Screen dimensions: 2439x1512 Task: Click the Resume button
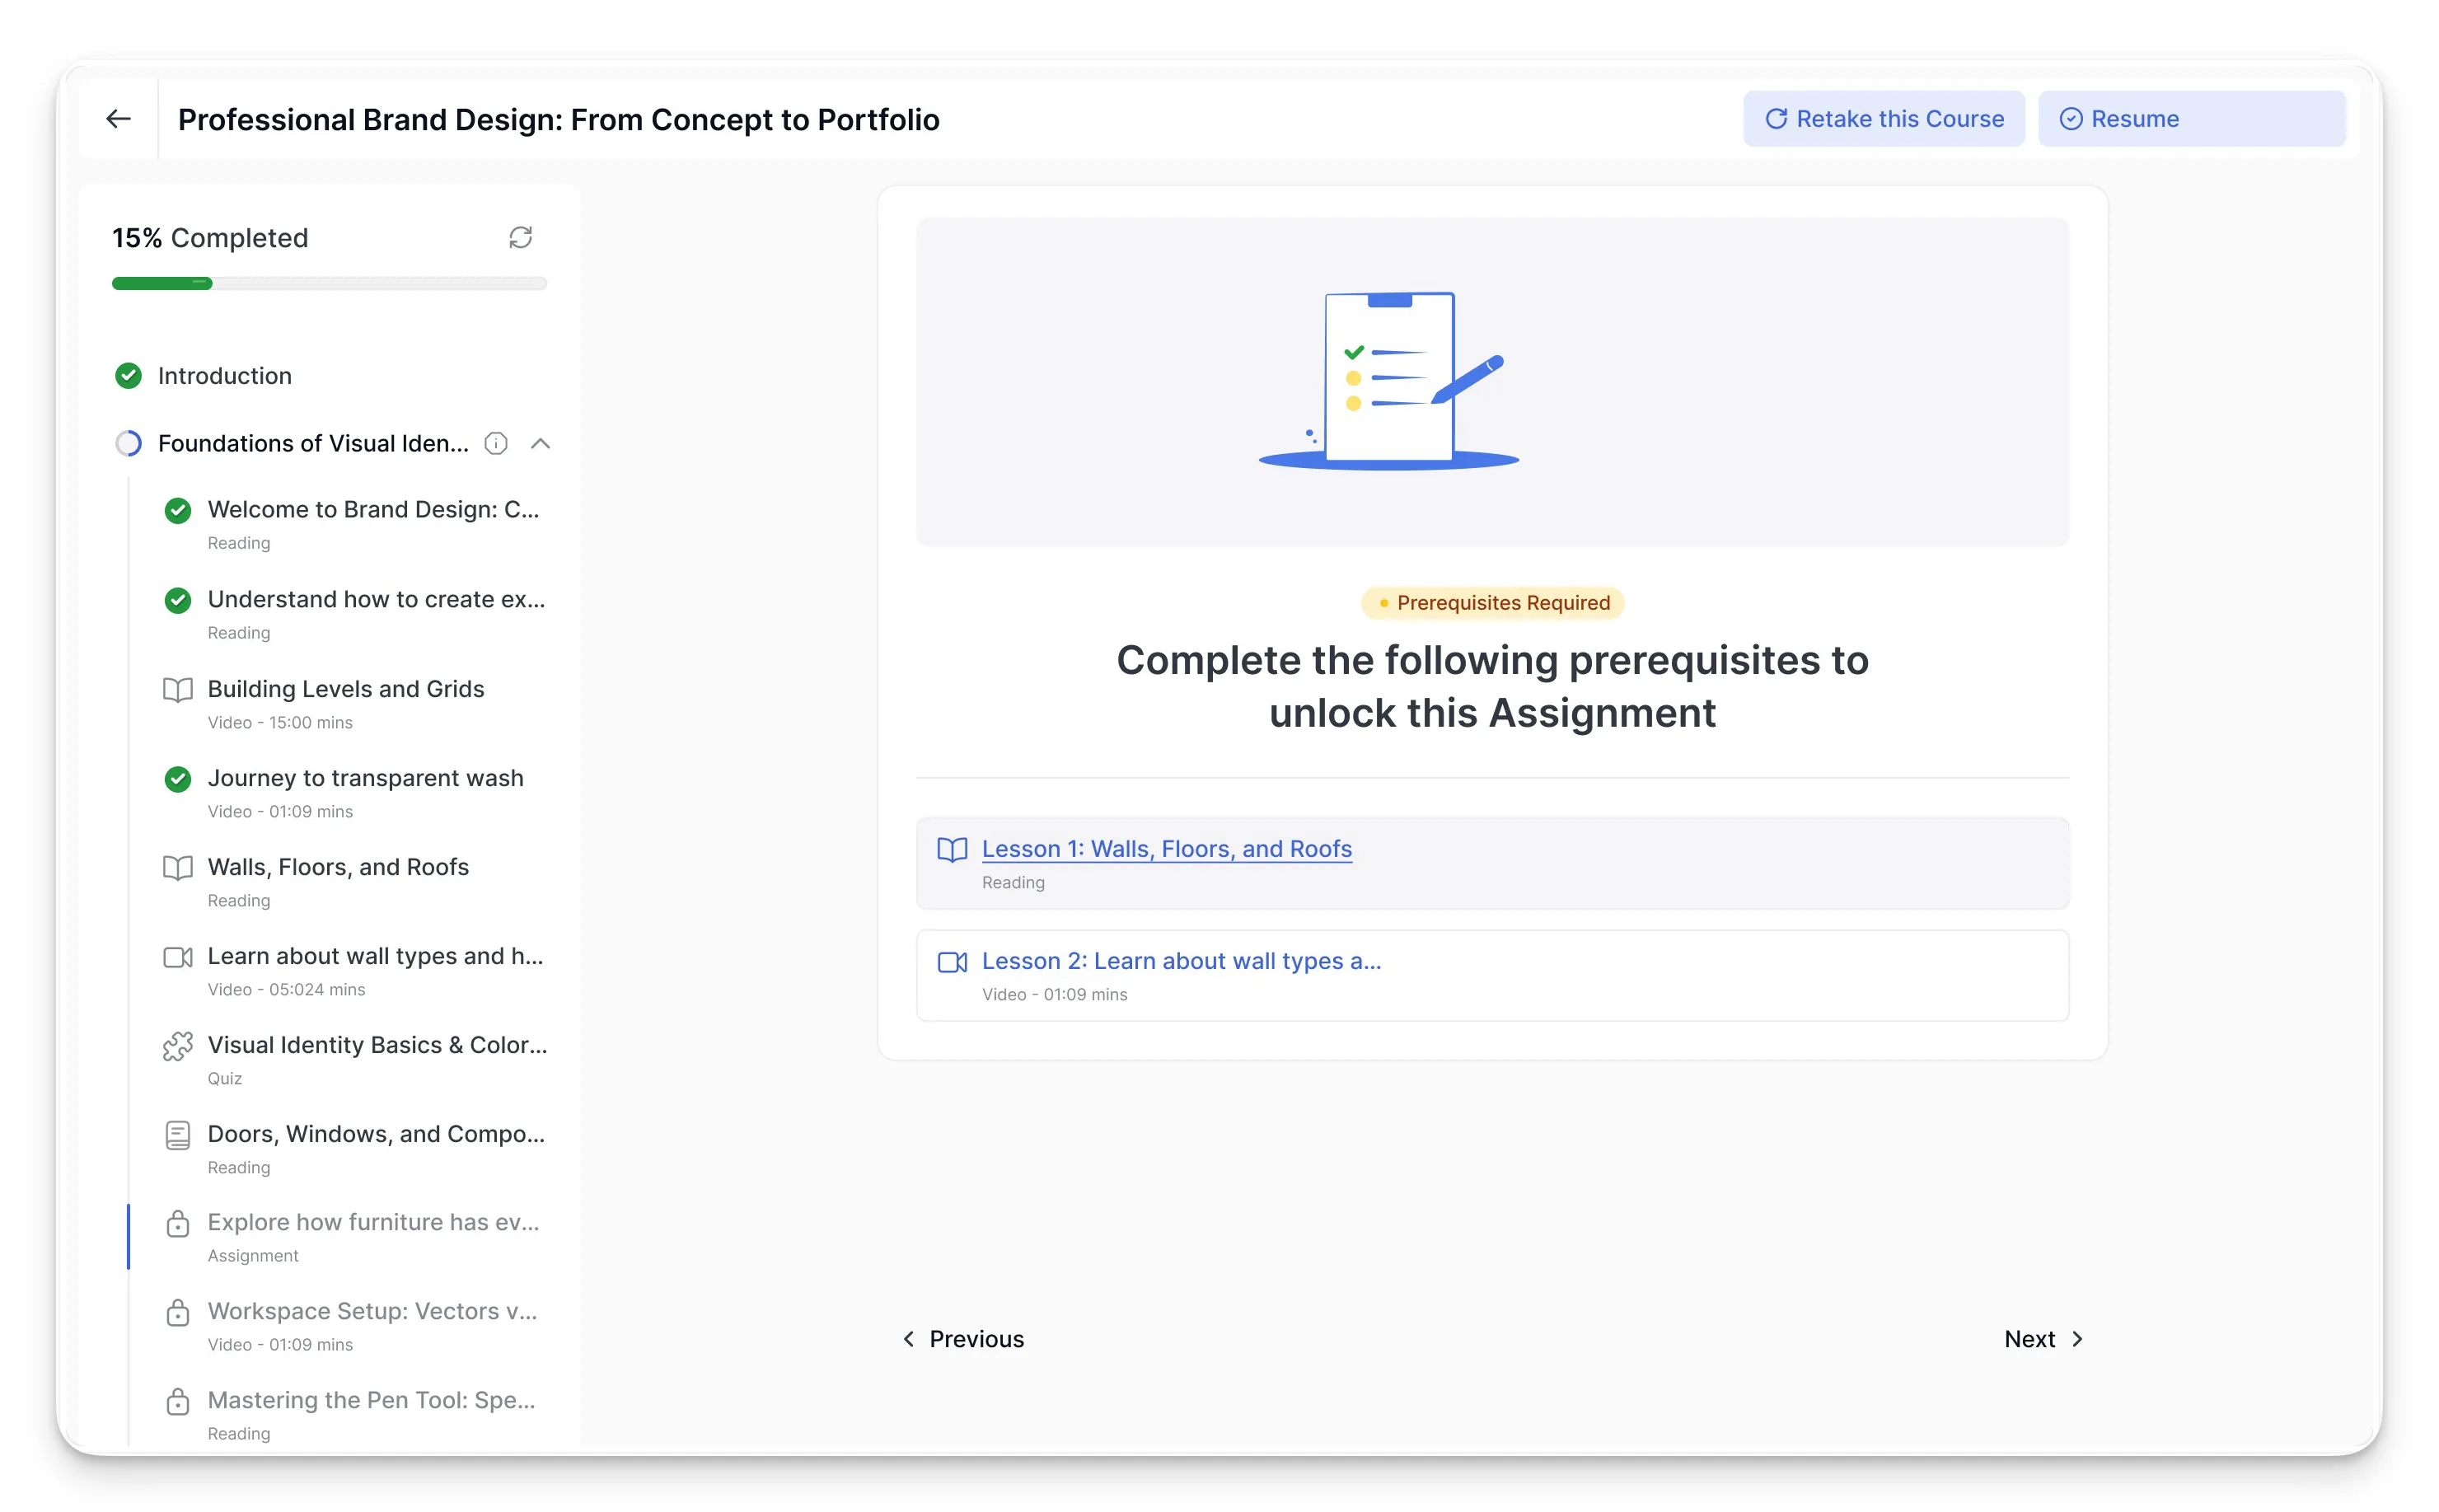click(2191, 119)
